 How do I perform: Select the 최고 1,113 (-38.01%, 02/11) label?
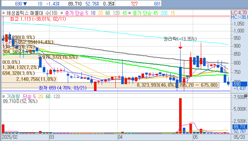click(x=38, y=19)
